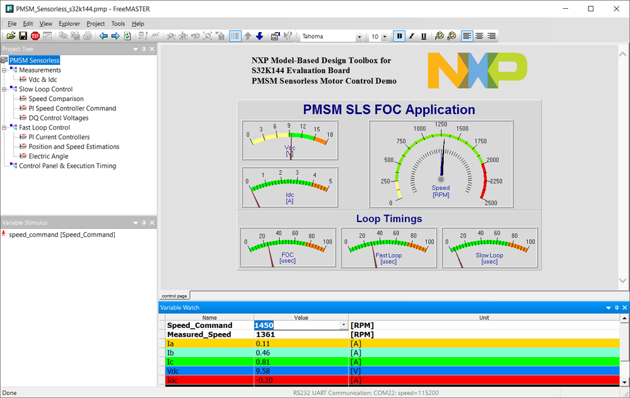This screenshot has width=630, height=398.
Task: Toggle underline formatting
Action: pyautogui.click(x=424, y=36)
